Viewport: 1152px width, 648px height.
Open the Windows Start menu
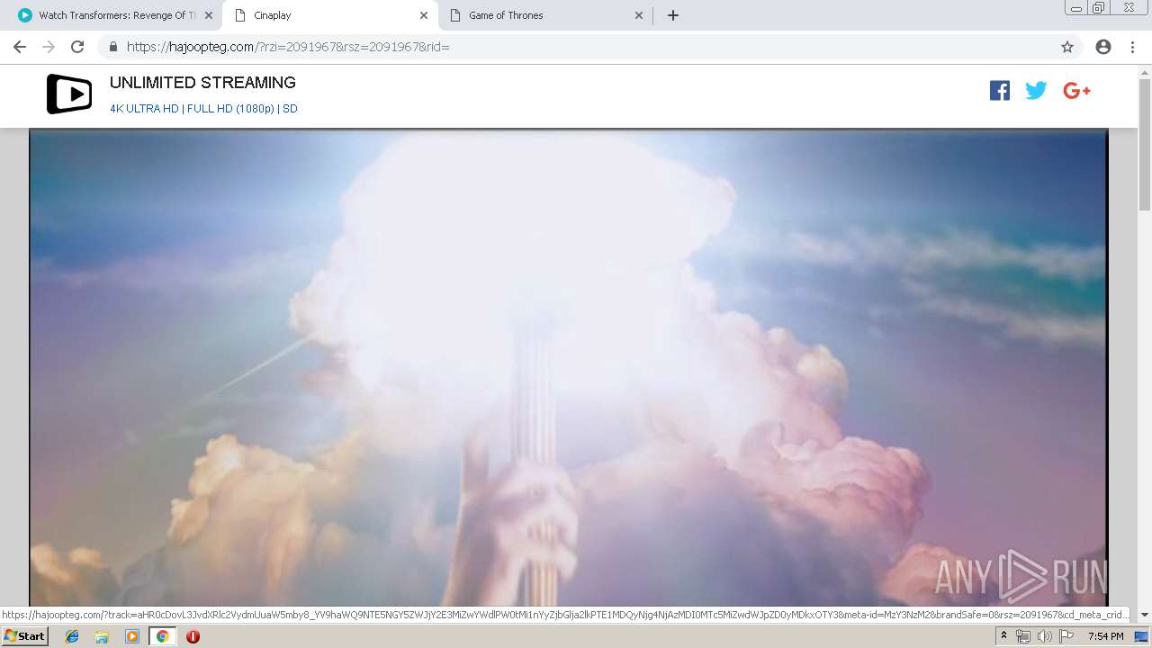[x=24, y=636]
